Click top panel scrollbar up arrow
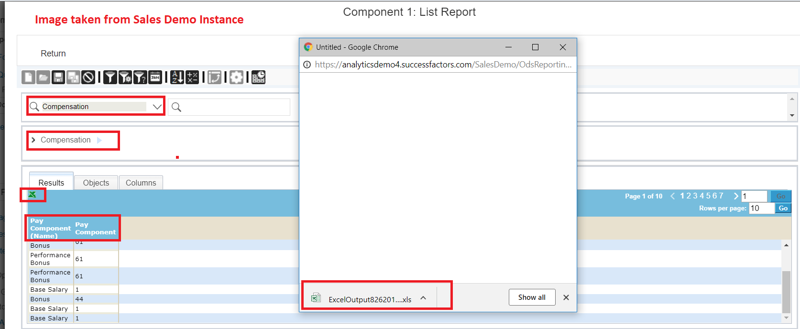 [x=792, y=99]
